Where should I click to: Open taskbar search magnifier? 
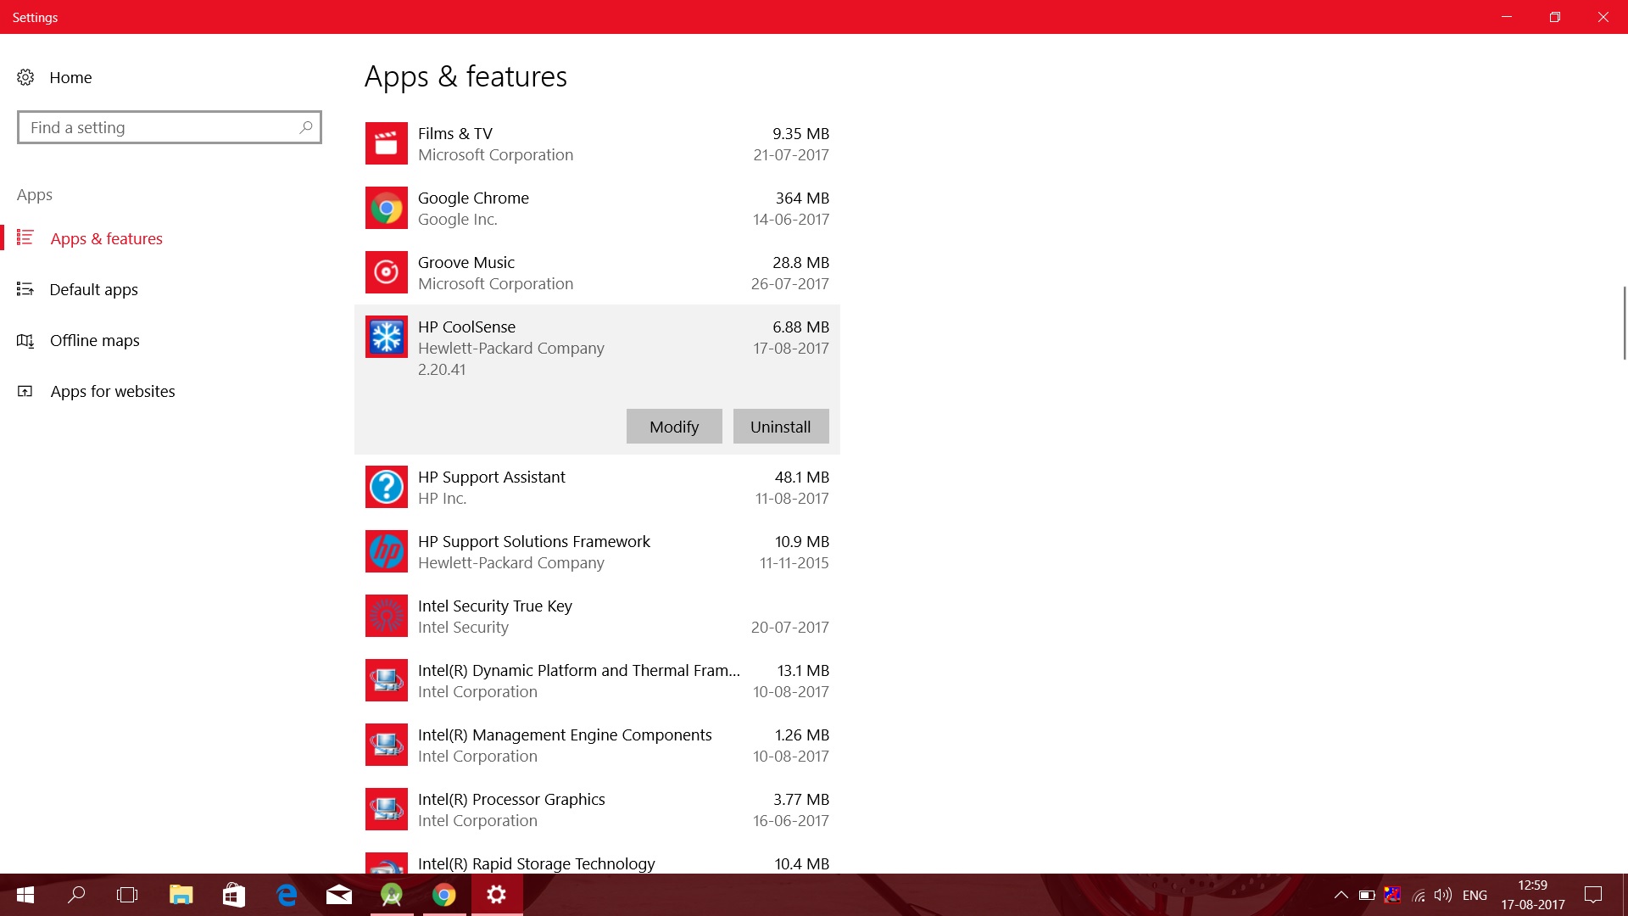pyautogui.click(x=76, y=895)
